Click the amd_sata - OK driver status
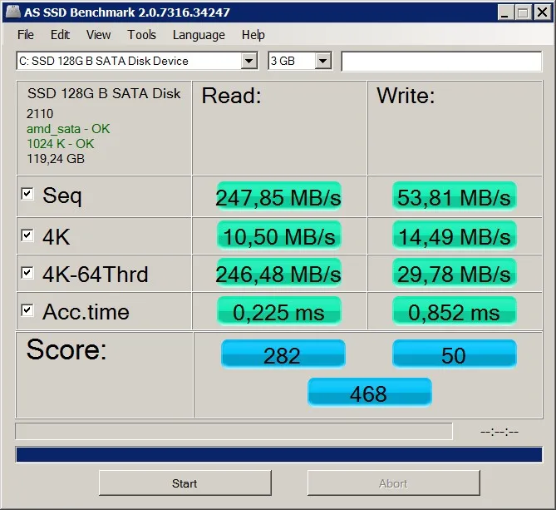Screen dimensions: 556x510 (68, 129)
